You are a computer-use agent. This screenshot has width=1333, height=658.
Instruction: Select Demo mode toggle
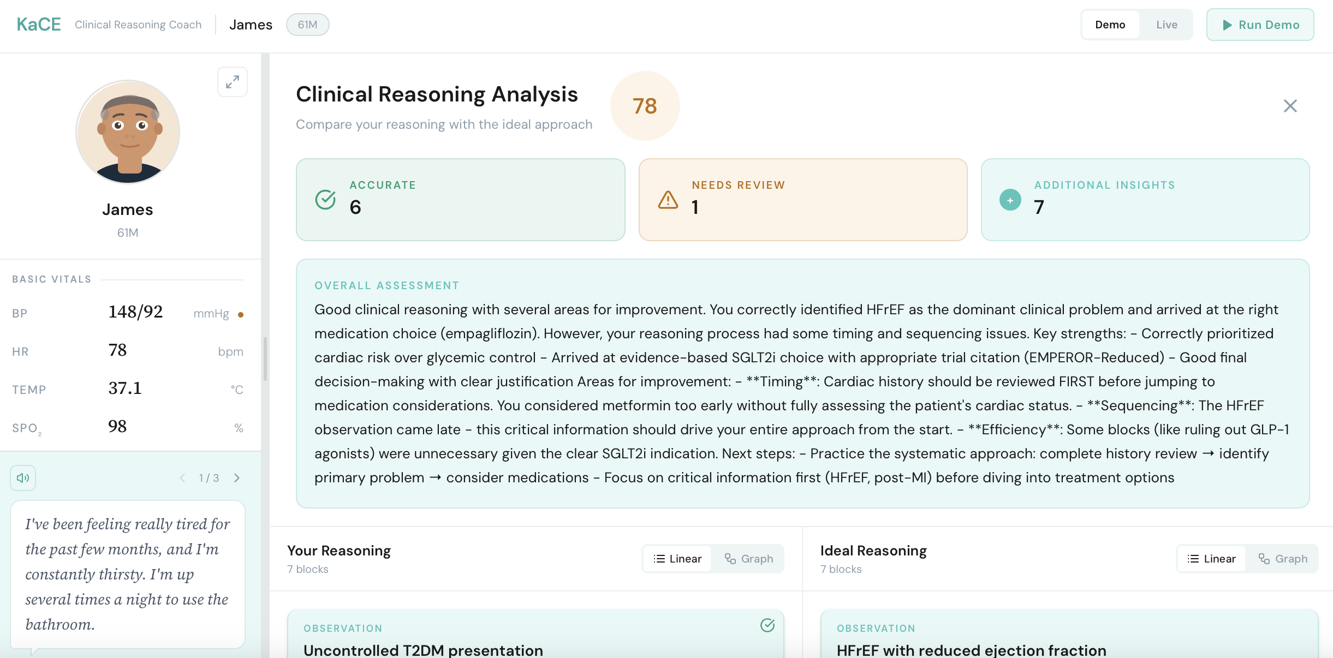tap(1110, 25)
